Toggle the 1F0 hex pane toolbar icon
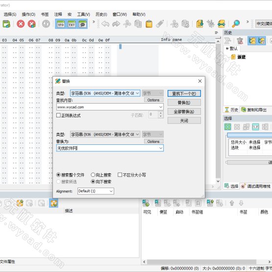Viewport: 272px width, 272px height. [x=61, y=24]
